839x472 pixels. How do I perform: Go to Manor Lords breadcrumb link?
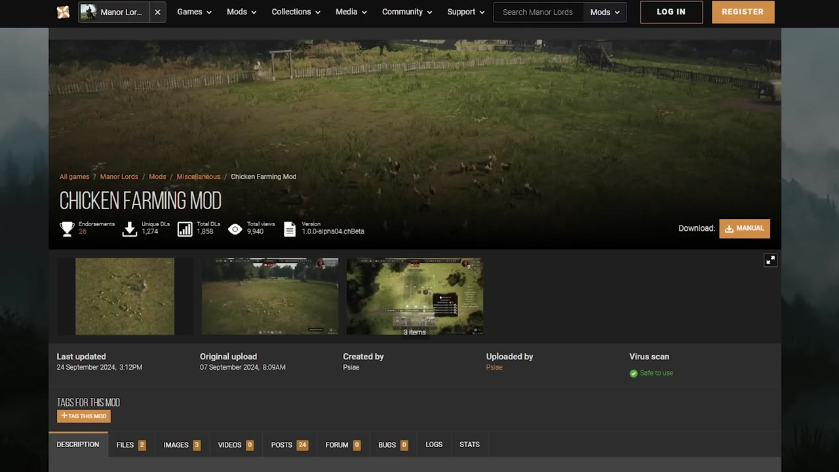[x=119, y=176]
